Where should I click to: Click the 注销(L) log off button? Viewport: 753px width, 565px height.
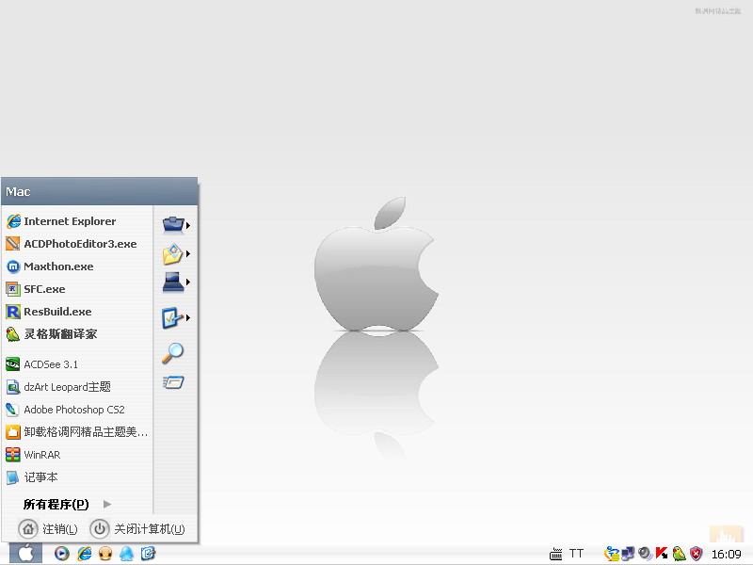click(48, 529)
